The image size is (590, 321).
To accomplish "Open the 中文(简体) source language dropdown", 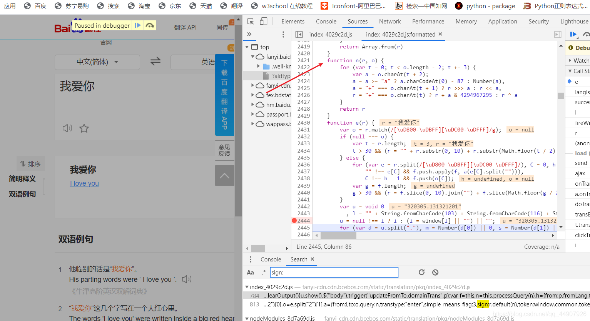I will (97, 62).
